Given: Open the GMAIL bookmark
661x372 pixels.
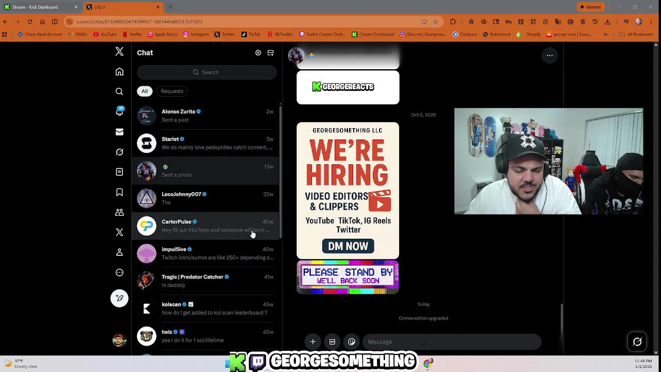Looking at the screenshot, I should [77, 35].
